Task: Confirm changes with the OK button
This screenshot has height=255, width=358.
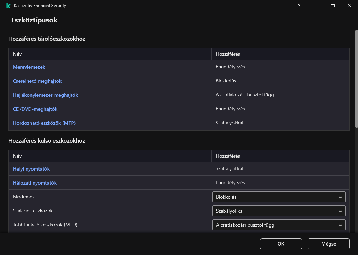Action: [281, 244]
